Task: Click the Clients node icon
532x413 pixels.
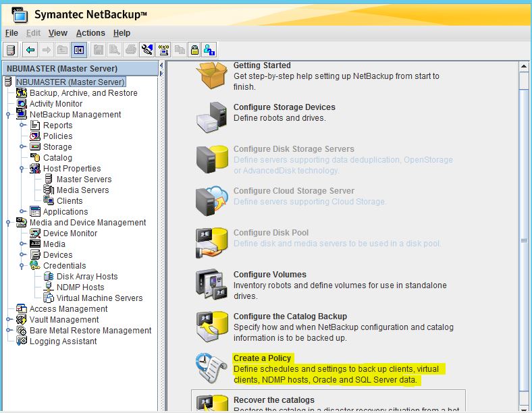Action: point(49,200)
